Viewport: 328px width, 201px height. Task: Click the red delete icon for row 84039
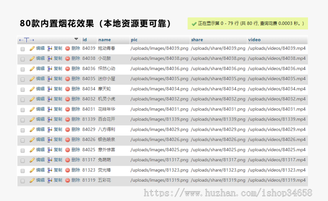point(67,49)
